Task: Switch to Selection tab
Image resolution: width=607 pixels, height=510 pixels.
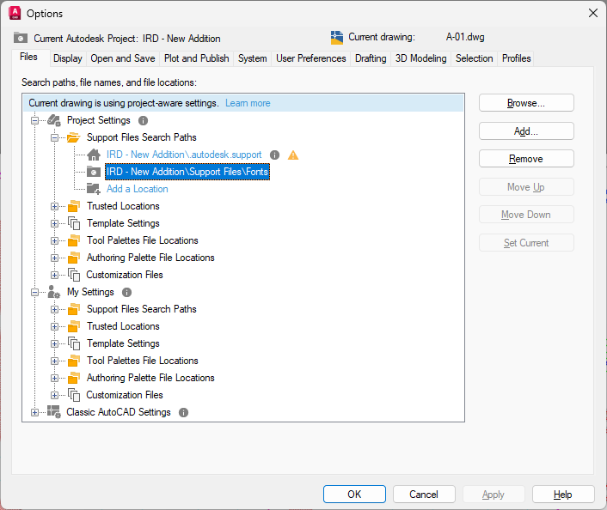Action: pyautogui.click(x=475, y=58)
